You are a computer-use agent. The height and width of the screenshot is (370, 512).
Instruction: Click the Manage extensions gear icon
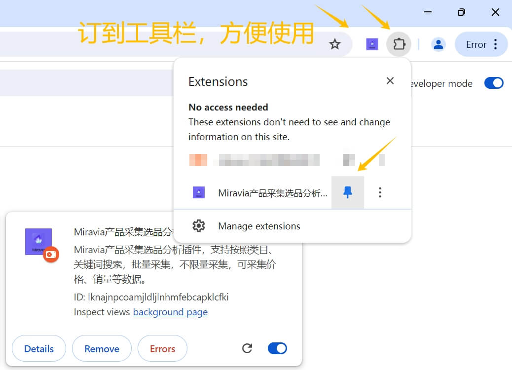198,226
